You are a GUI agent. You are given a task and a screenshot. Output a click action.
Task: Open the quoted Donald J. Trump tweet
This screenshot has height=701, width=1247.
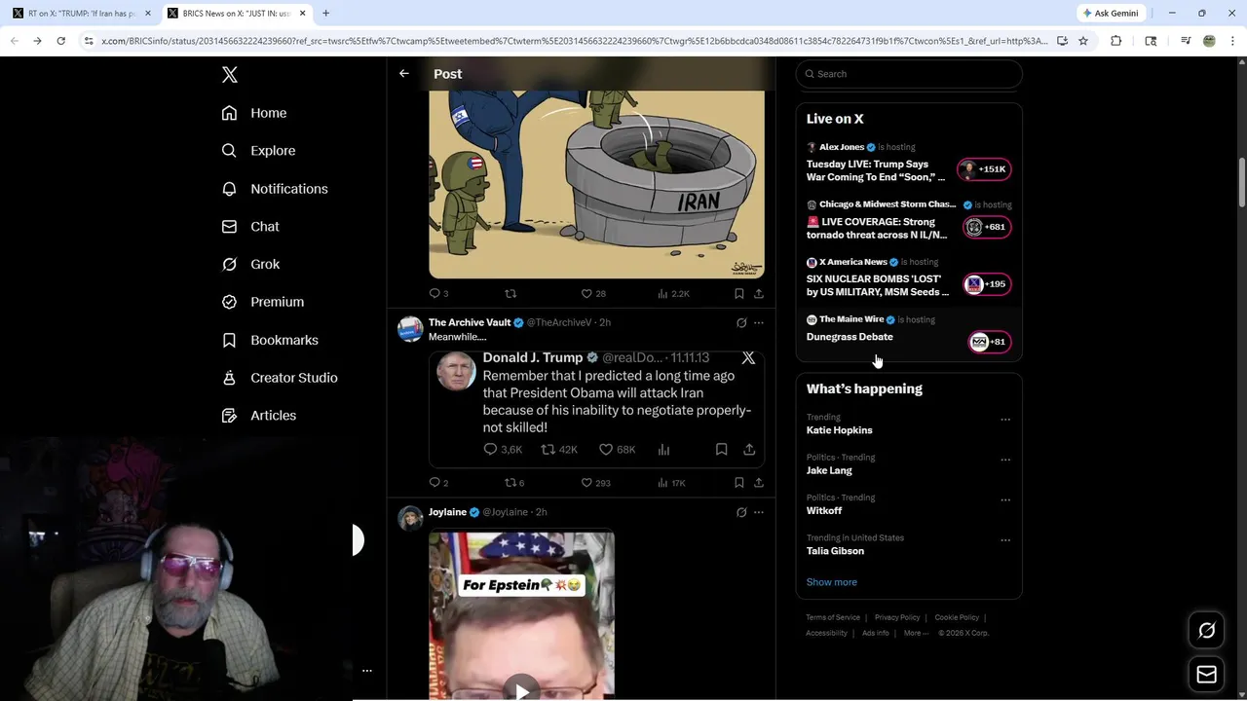click(596, 409)
